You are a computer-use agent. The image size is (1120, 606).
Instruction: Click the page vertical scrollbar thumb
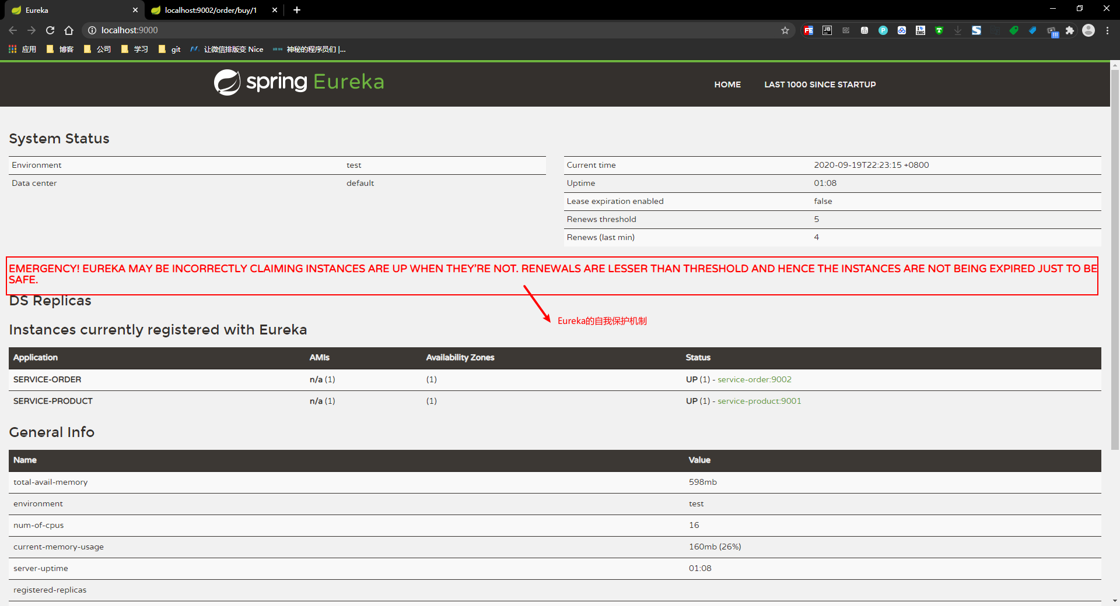1115,259
